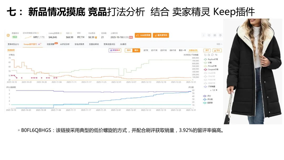Image resolution: width=284 pixels, height=160 pixels.
Task: Click the orange 卖家精灵 logo icon beside 质量得分
Action: tap(8, 35)
